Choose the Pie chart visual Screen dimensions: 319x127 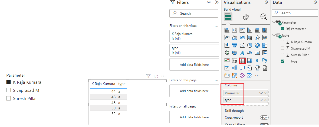click(x=250, y=45)
